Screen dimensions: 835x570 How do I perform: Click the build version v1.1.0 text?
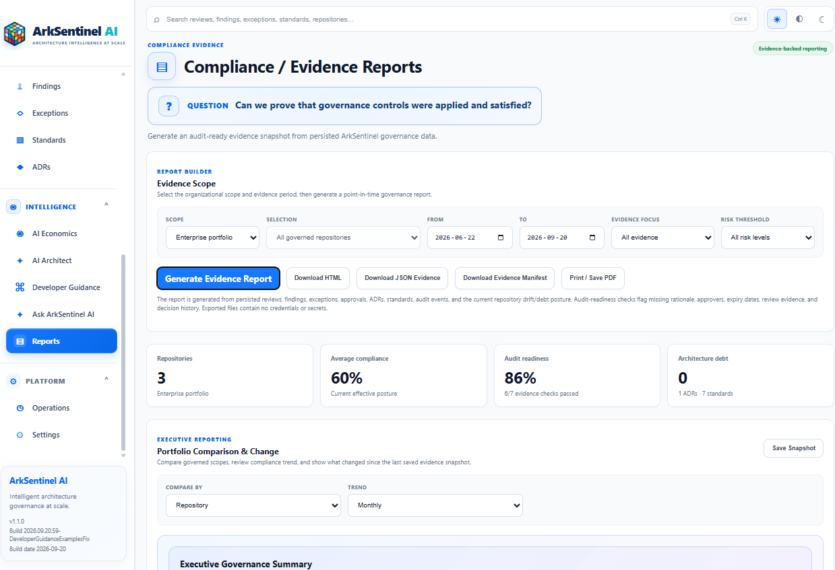pyautogui.click(x=16, y=522)
